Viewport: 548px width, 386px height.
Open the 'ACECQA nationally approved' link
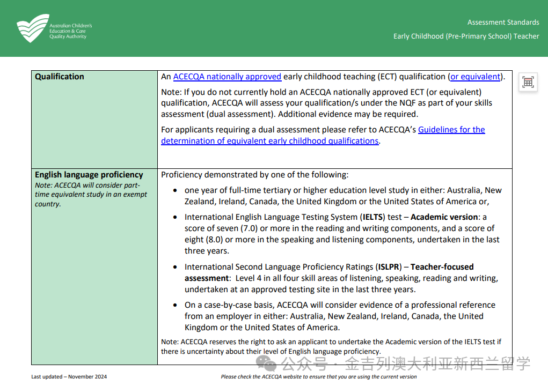click(227, 77)
